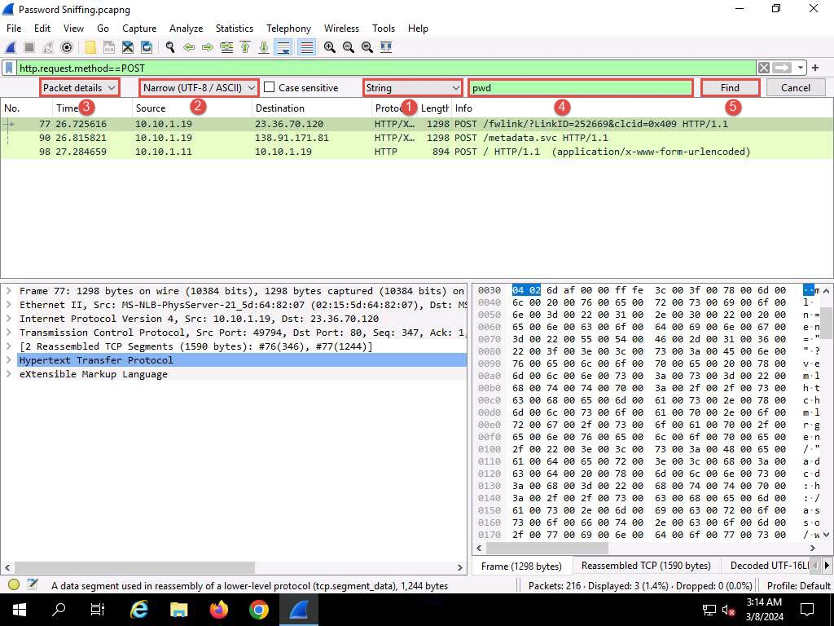Toggle the colorize packet list button

click(x=306, y=47)
